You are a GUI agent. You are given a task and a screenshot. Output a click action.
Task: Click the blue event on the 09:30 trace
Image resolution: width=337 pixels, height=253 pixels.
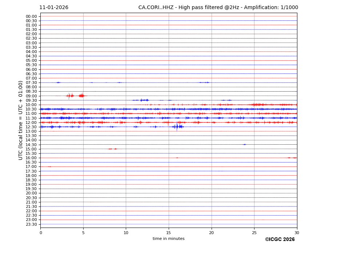(x=144, y=100)
